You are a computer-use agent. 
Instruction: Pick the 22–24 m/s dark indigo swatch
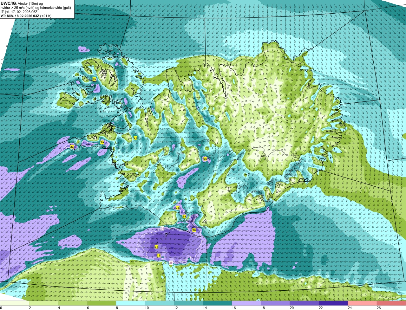coord(334,303)
